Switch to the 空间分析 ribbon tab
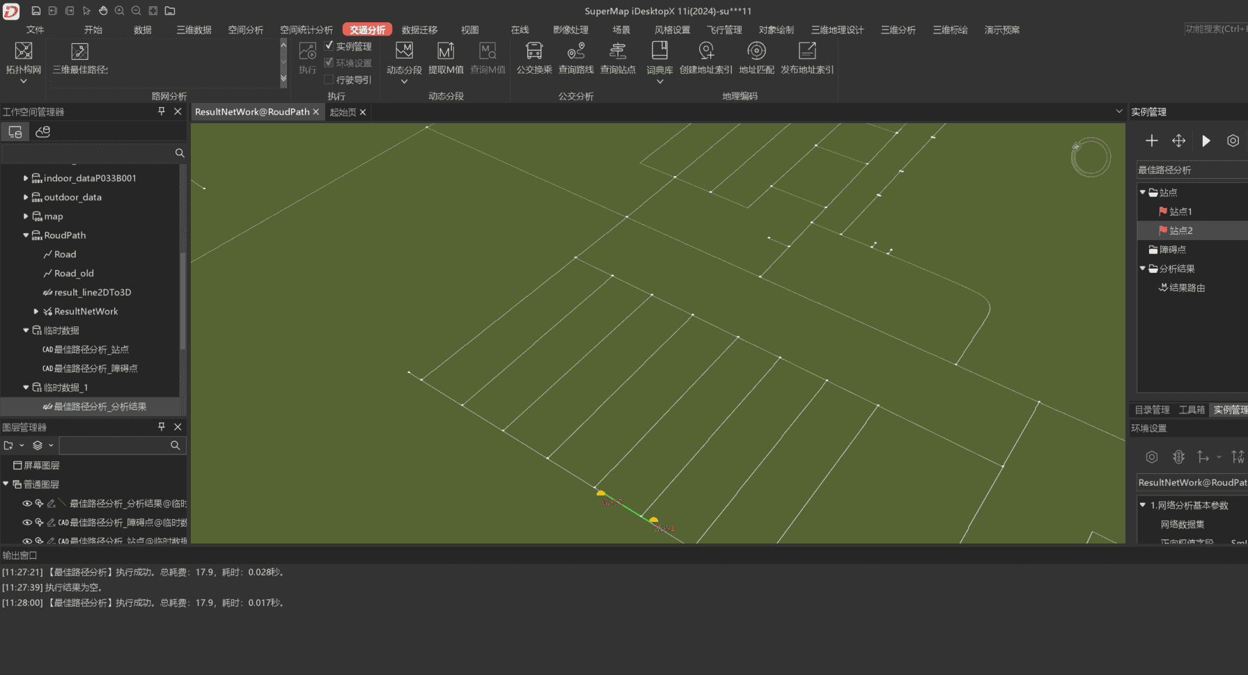 click(246, 30)
